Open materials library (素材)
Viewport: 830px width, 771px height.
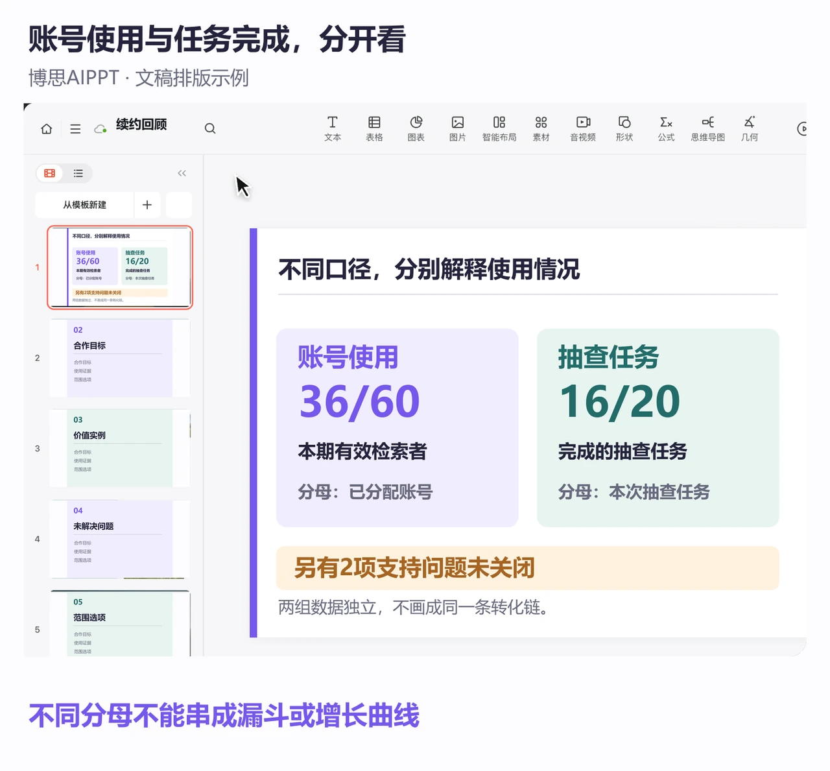click(x=541, y=128)
